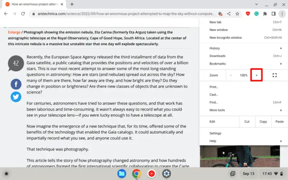Image resolution: width=288 pixels, height=180 pixels.
Task: Expand the Bookmarks submenu
Action: (244, 64)
